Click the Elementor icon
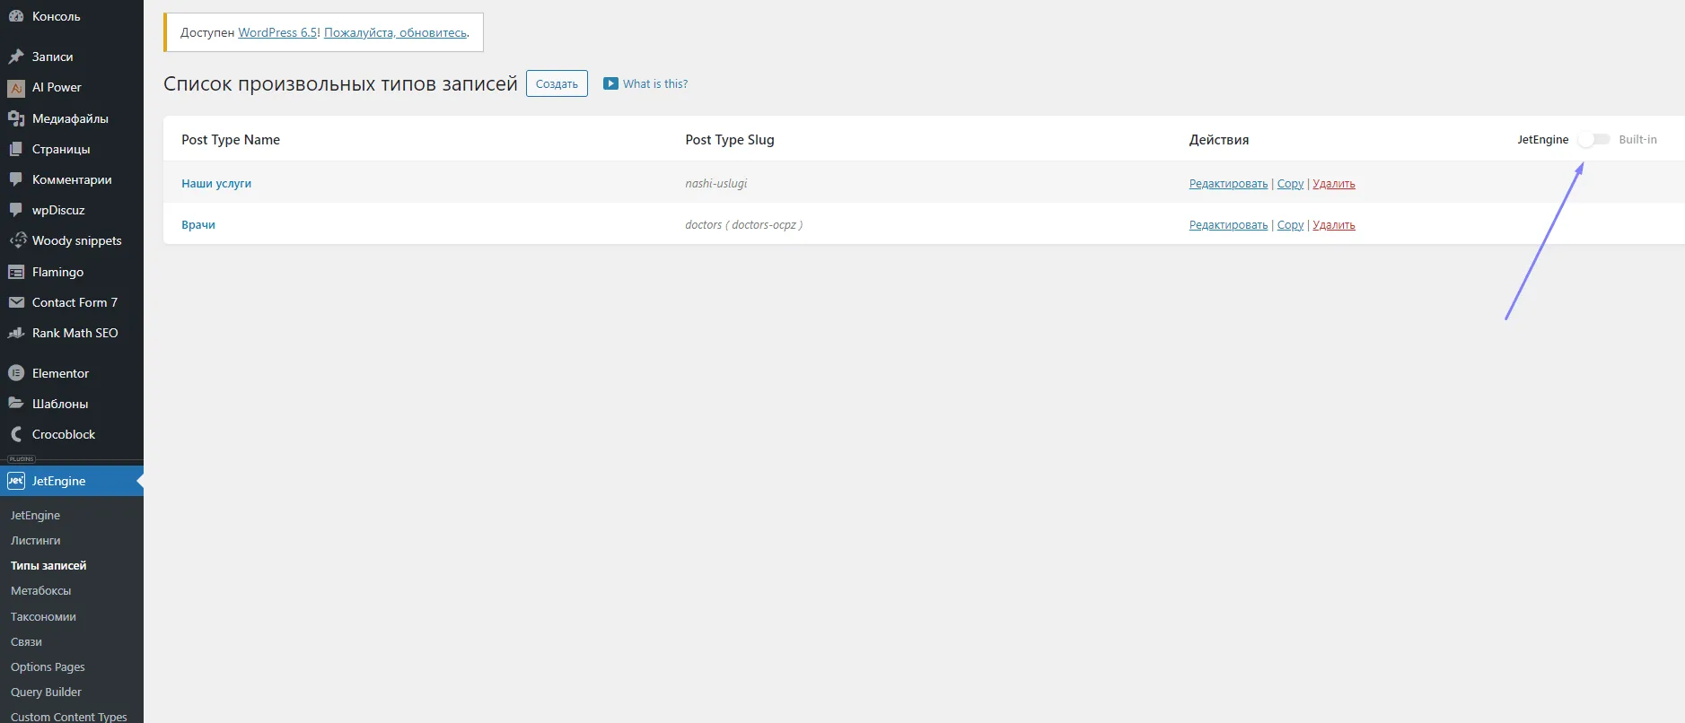This screenshot has width=1685, height=723. (15, 373)
